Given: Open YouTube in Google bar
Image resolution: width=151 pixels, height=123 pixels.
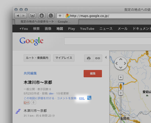Looking at the screenshot, I should click(87, 29).
